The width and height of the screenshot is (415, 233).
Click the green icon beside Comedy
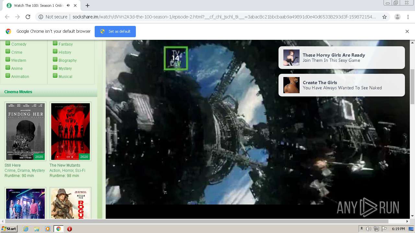8,43
